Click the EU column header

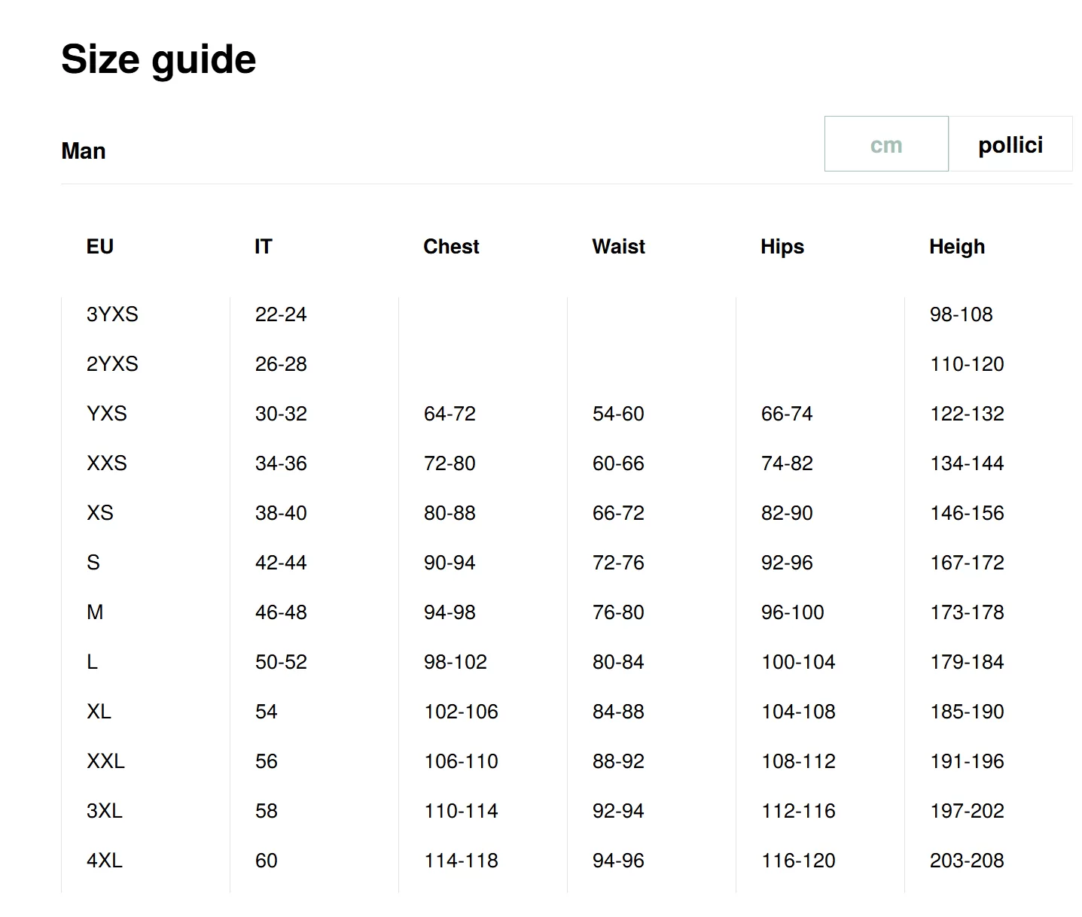click(100, 247)
